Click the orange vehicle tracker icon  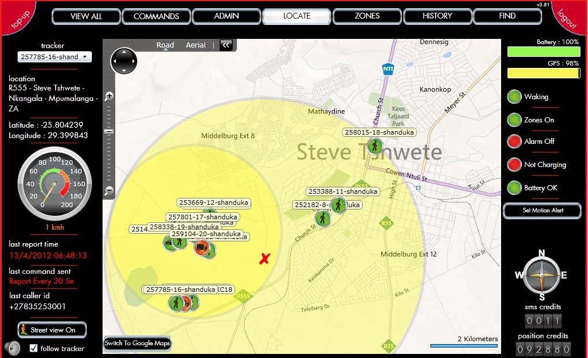pos(201,248)
